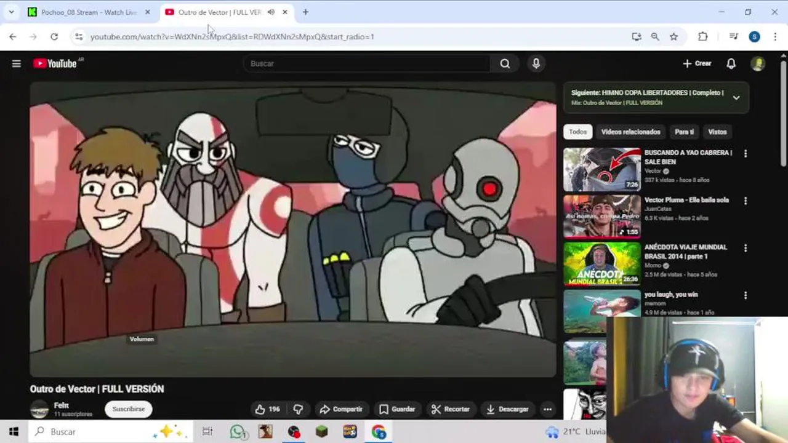The height and width of the screenshot is (443, 788).
Task: View site information icon in address bar
Action: tap(79, 37)
